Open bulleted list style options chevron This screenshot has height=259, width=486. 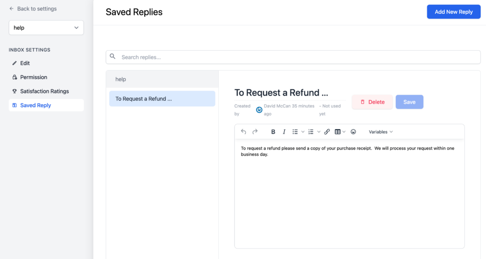point(303,132)
